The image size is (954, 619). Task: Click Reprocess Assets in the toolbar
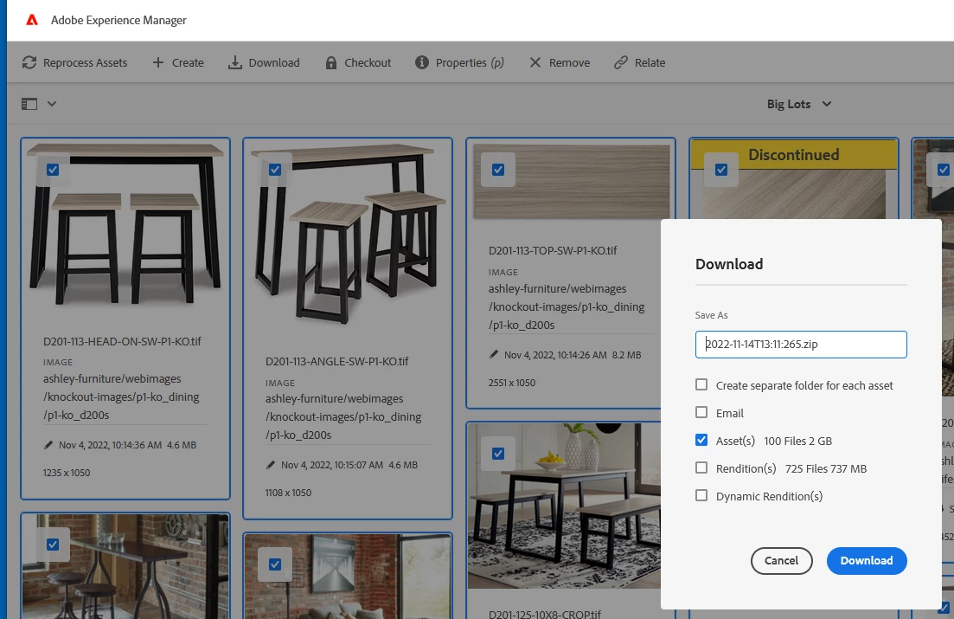(x=75, y=62)
